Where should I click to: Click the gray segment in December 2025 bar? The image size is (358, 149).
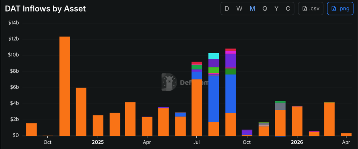[280, 106]
